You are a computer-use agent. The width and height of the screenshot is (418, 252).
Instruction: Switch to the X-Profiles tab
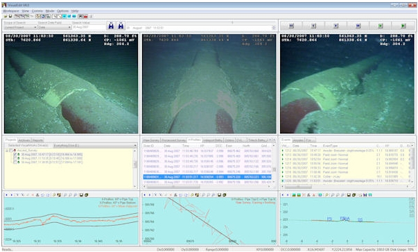194,140
